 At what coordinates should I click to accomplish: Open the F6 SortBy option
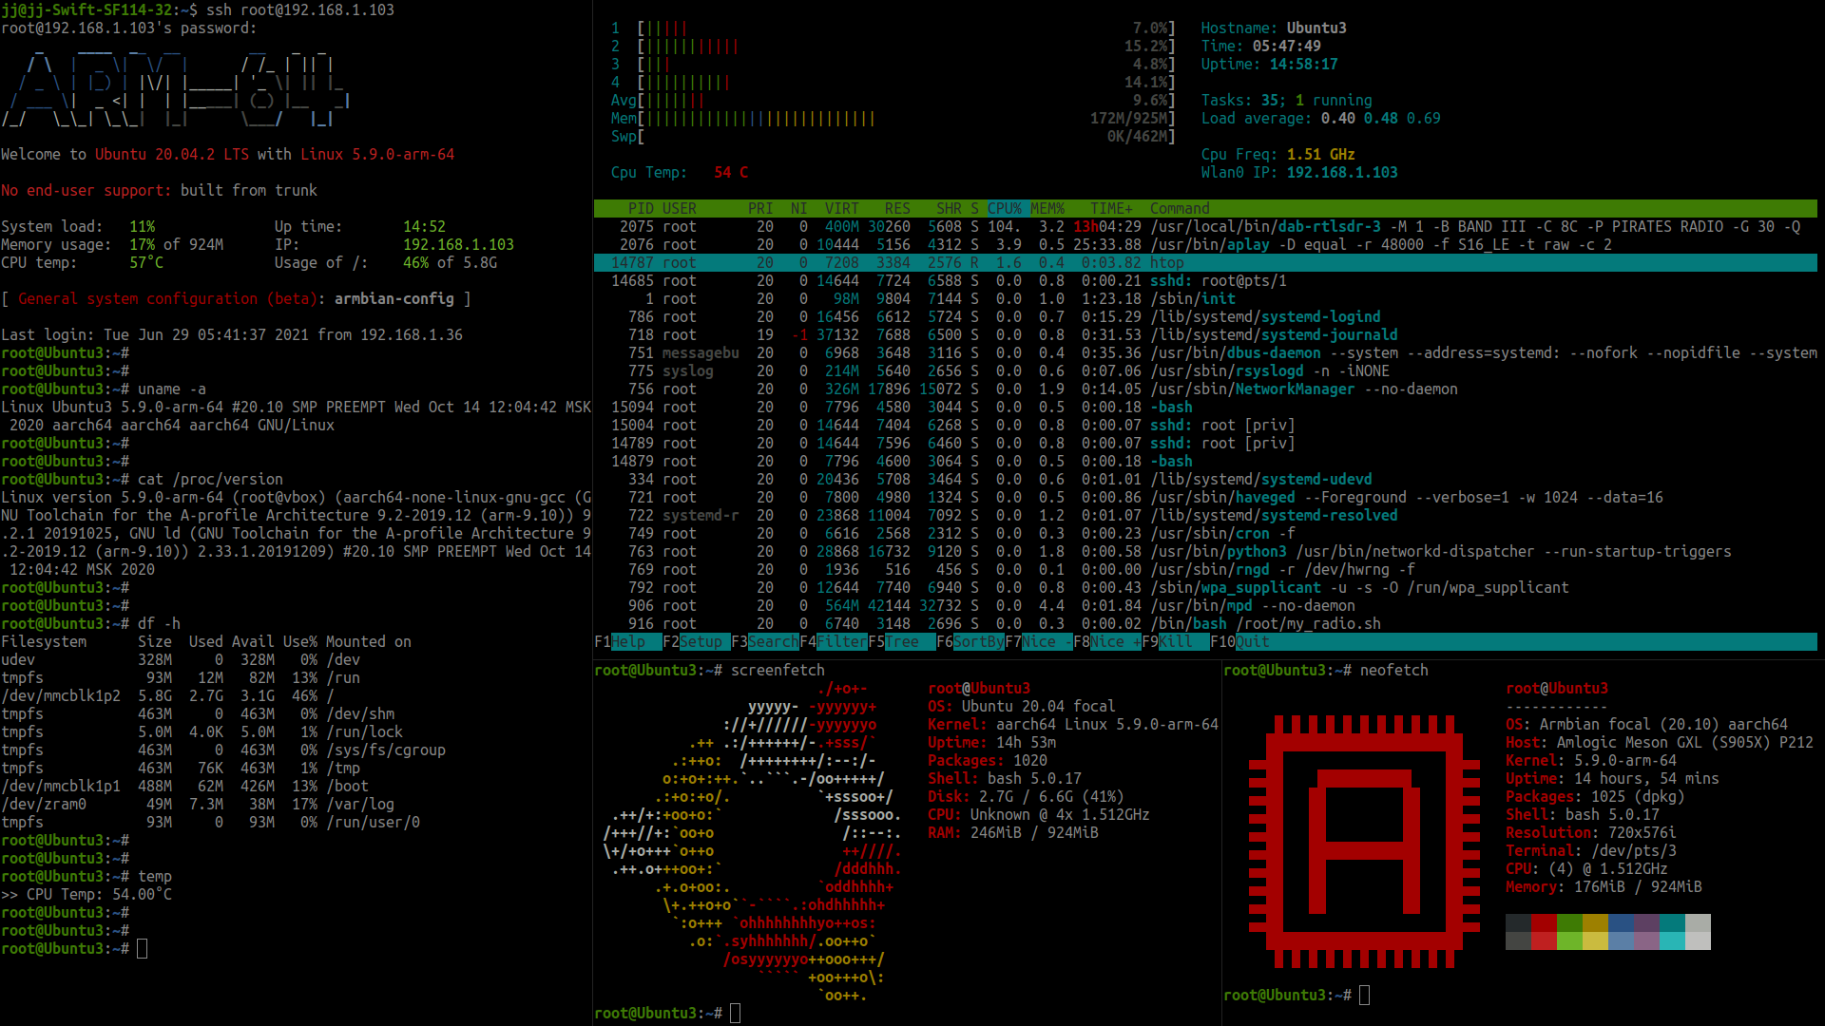point(978,641)
